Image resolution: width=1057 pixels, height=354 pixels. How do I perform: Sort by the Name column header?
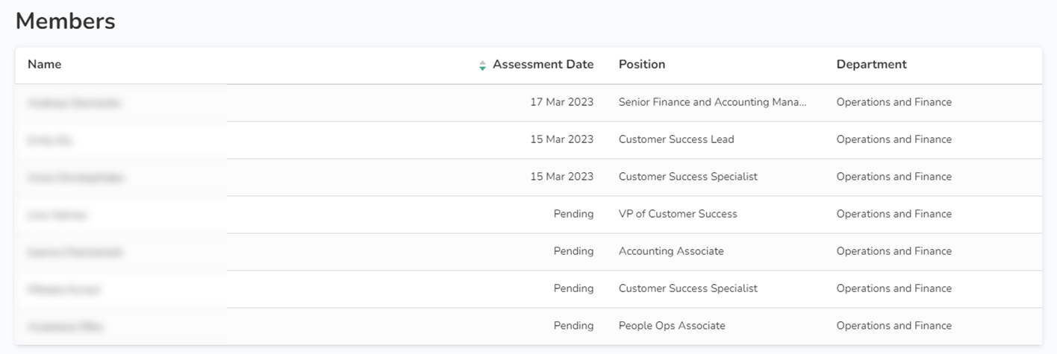tap(45, 65)
